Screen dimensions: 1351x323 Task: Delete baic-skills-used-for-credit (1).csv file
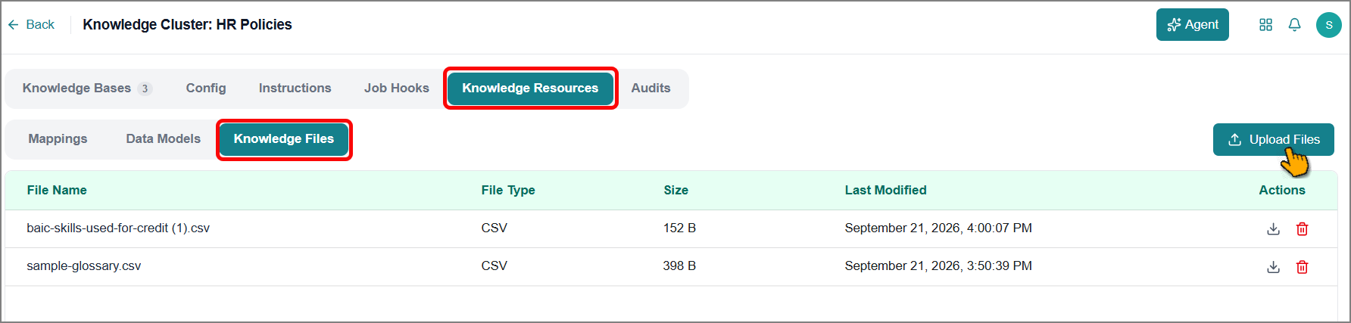pyautogui.click(x=1302, y=229)
